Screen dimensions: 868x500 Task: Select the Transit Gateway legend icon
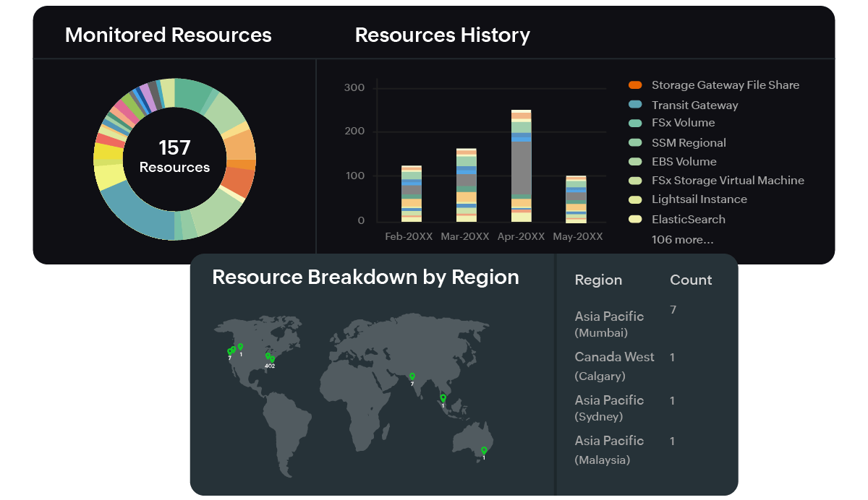pyautogui.click(x=636, y=104)
